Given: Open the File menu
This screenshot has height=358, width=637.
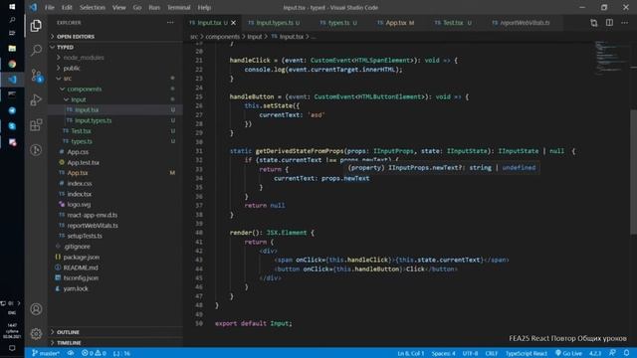Looking at the screenshot, I should point(50,7).
